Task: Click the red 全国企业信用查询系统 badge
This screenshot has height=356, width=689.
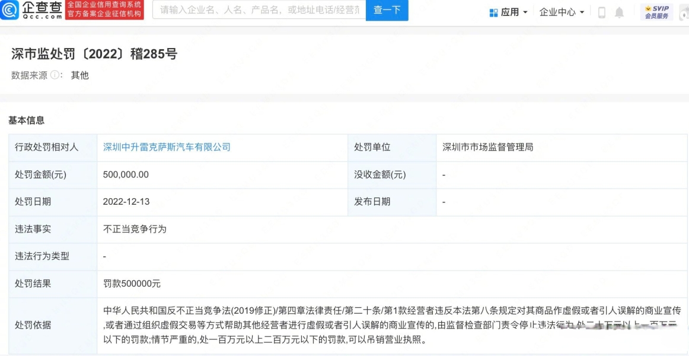Action: click(x=104, y=10)
